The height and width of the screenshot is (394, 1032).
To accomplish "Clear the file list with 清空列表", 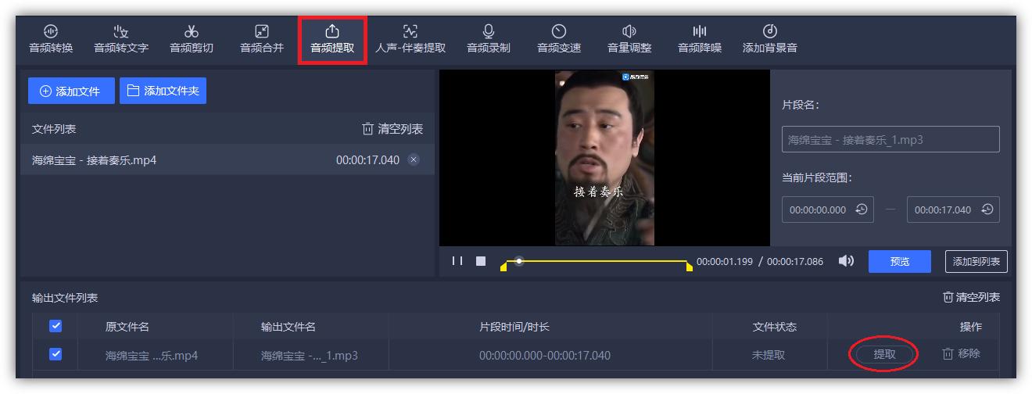I will pyautogui.click(x=392, y=129).
